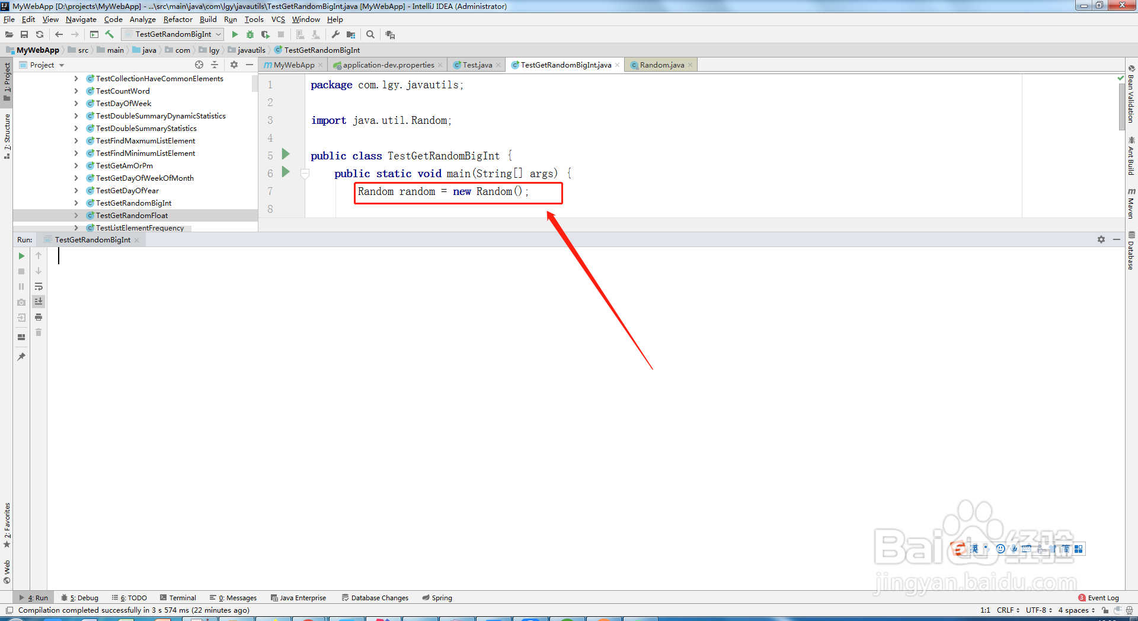Click the Open file toolbar icon

click(9, 34)
